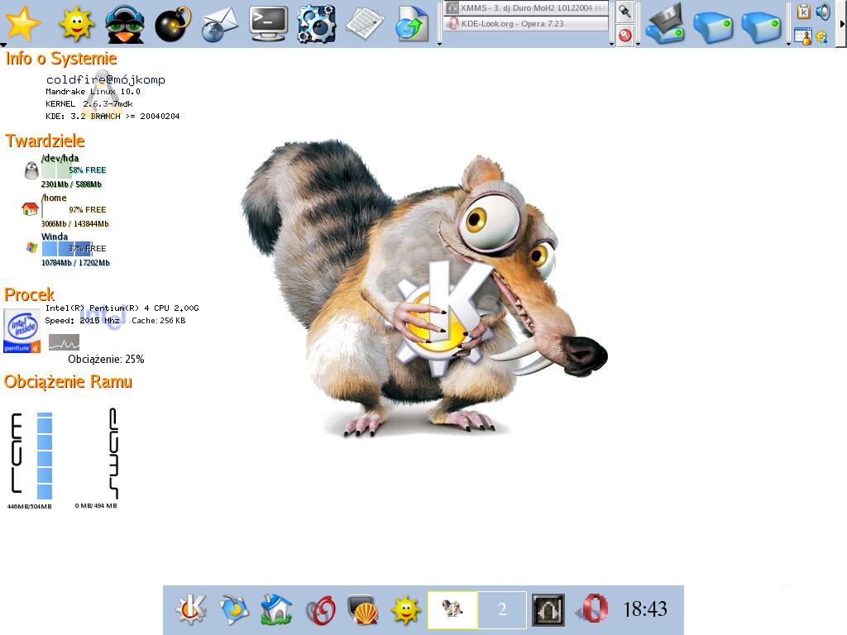The image size is (847, 635).
Task: Open the Klipper clipboard tray icon
Action: pos(803,12)
